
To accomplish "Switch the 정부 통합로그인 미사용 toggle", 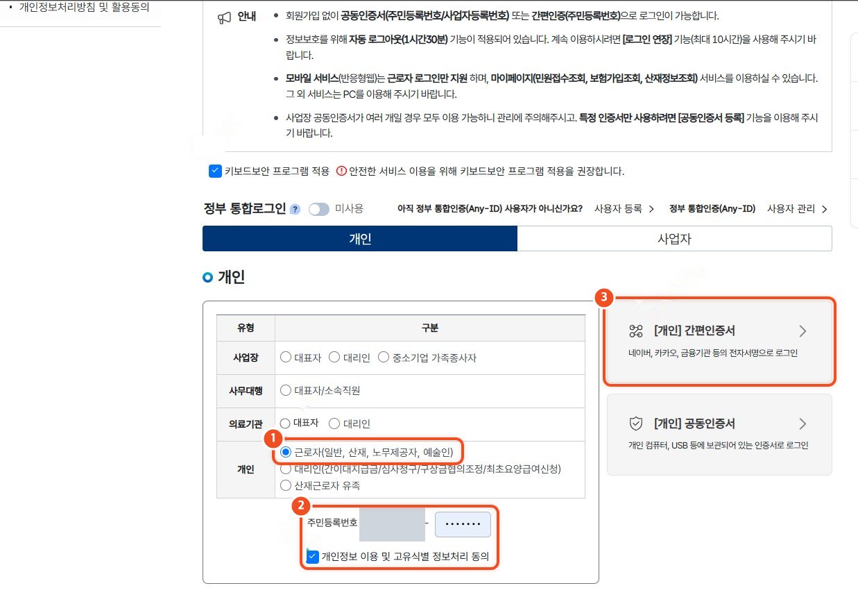I will [x=318, y=209].
